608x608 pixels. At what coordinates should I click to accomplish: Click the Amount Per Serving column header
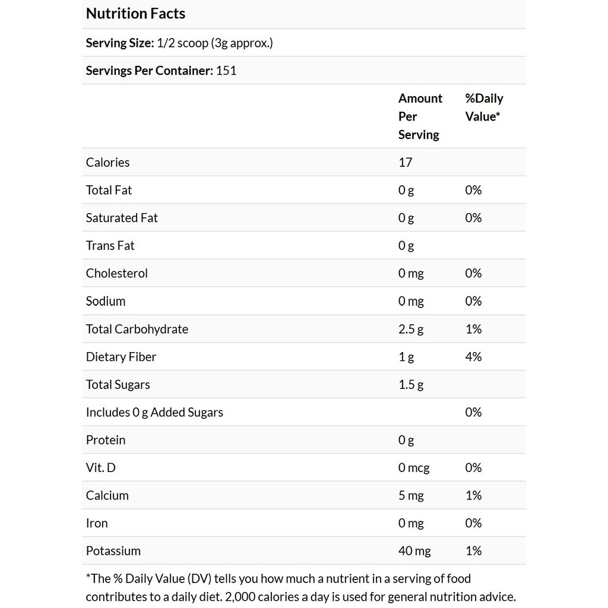point(420,116)
